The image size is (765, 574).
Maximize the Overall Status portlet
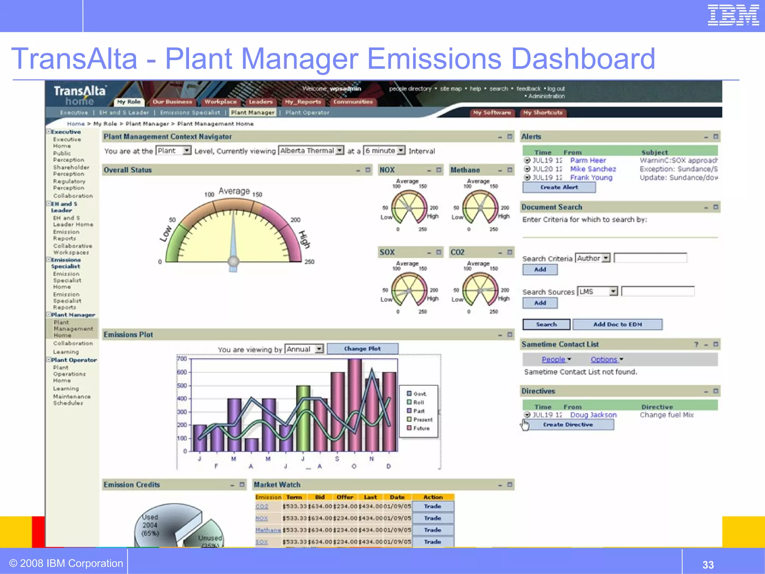point(368,170)
